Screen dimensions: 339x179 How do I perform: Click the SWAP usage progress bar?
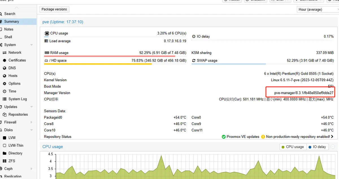[263, 64]
